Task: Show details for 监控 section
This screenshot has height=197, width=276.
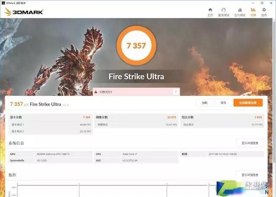Action: point(250,175)
